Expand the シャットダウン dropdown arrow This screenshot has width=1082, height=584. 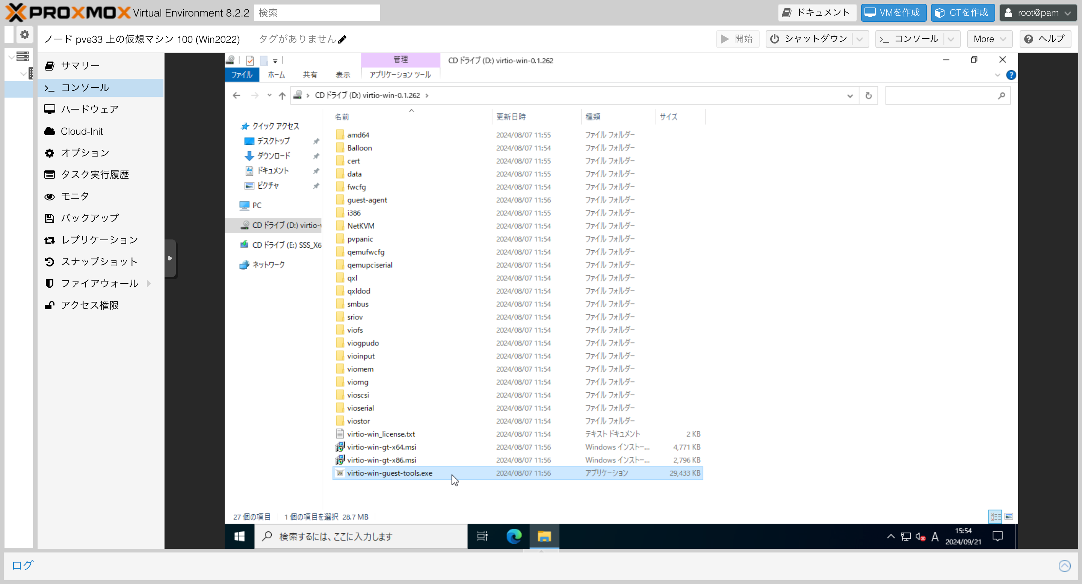860,39
